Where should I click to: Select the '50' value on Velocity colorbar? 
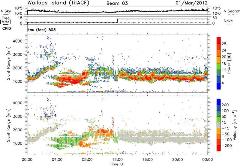click(x=224, y=117)
